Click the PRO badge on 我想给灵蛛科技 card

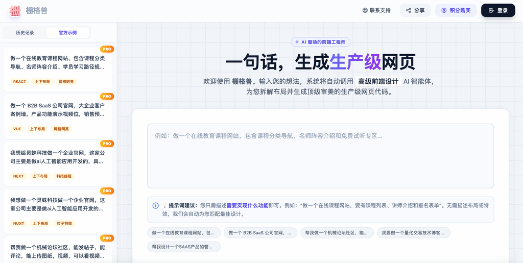pos(107,144)
